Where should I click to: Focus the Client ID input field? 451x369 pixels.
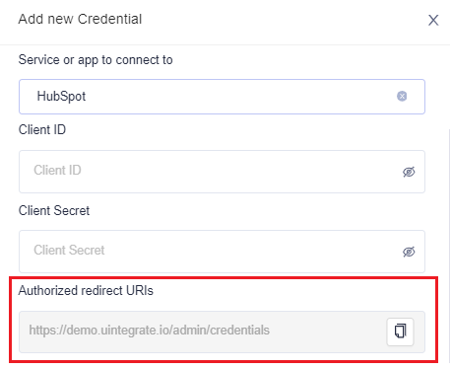coord(222,172)
